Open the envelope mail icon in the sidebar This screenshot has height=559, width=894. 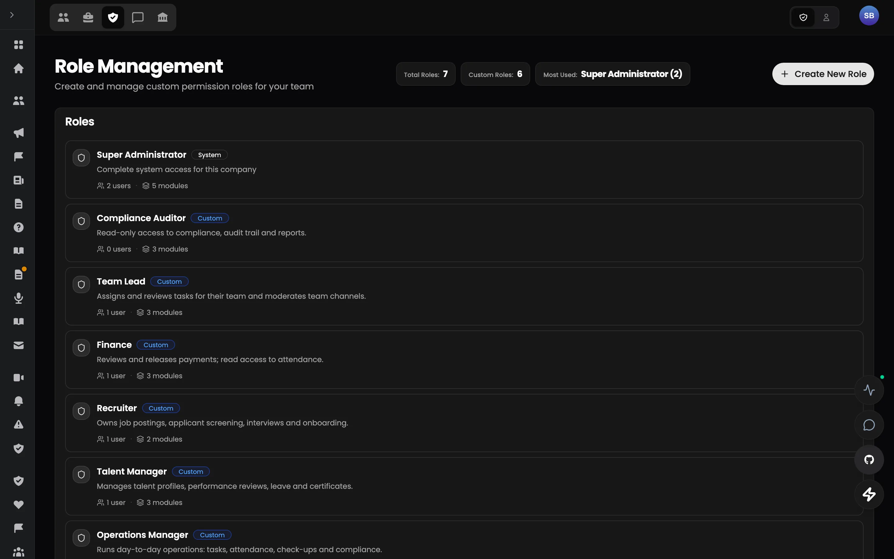click(19, 345)
